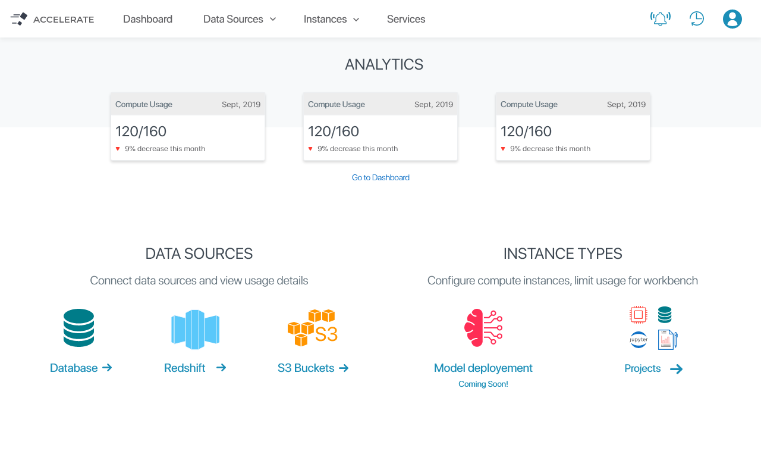Follow the Go to Dashboard link
The width and height of the screenshot is (761, 476).
380,177
